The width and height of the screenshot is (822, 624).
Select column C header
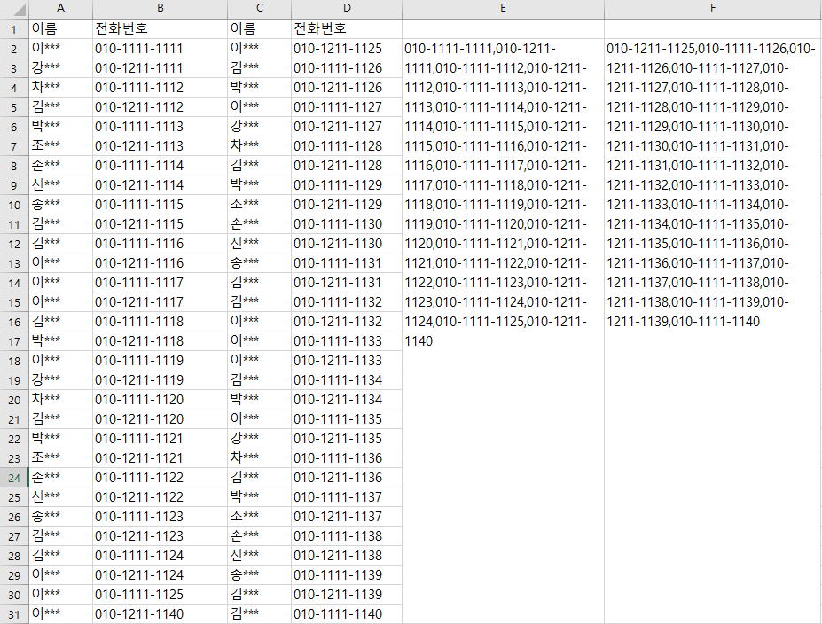(259, 9)
